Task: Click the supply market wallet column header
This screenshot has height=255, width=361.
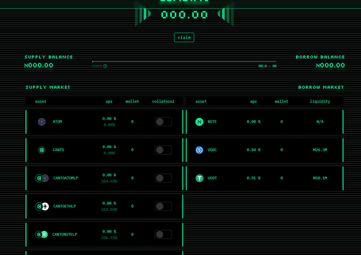Action: (132, 101)
